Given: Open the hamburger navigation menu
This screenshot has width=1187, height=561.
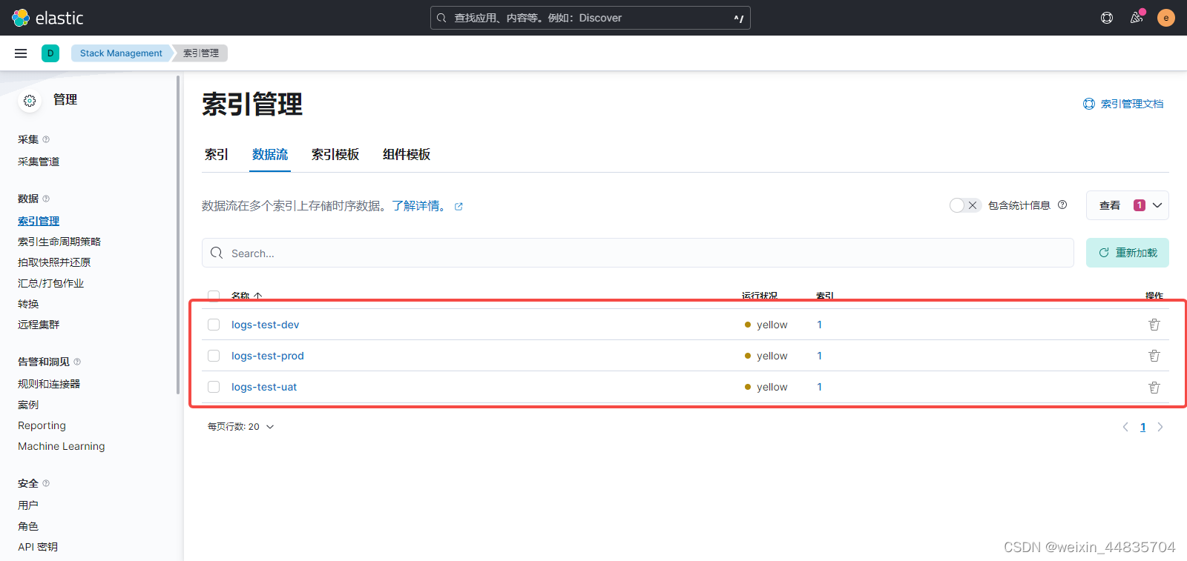Looking at the screenshot, I should [21, 53].
